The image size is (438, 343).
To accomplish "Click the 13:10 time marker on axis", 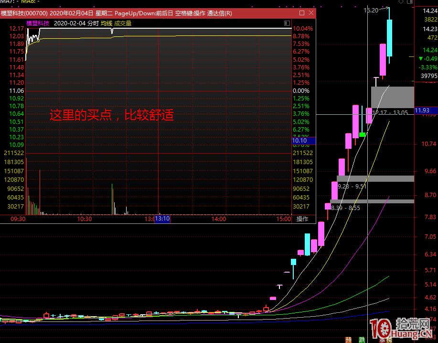I will point(162,219).
